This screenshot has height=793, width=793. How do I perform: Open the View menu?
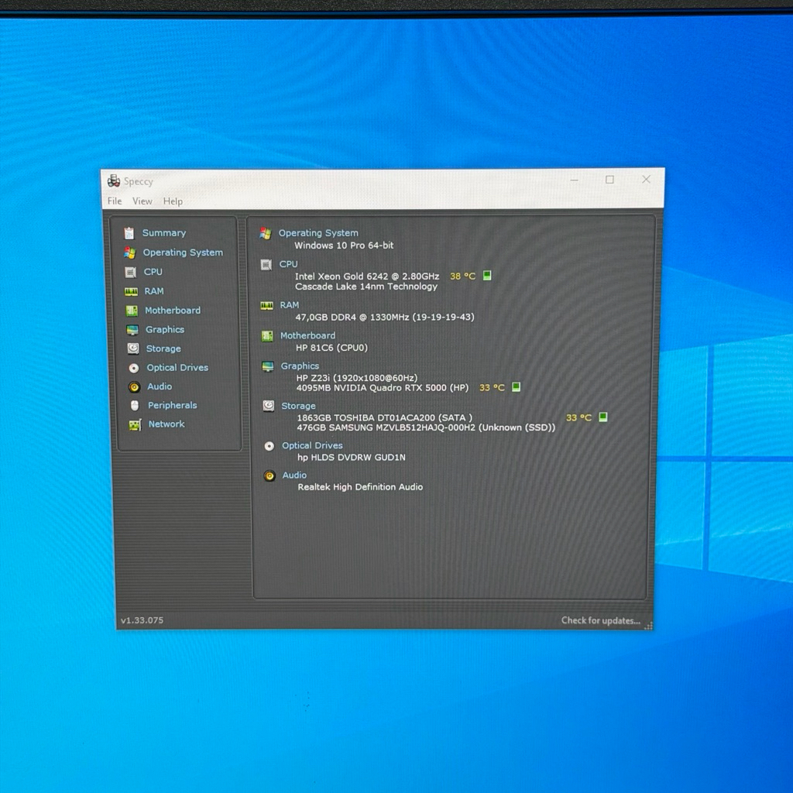pos(142,201)
